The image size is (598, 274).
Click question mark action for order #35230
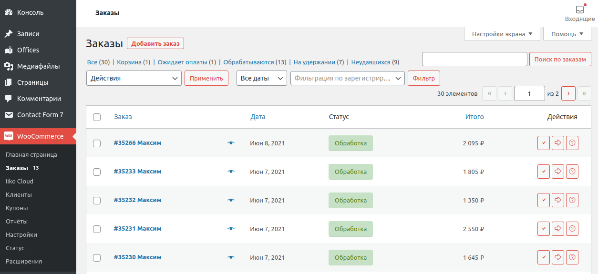pos(572,257)
